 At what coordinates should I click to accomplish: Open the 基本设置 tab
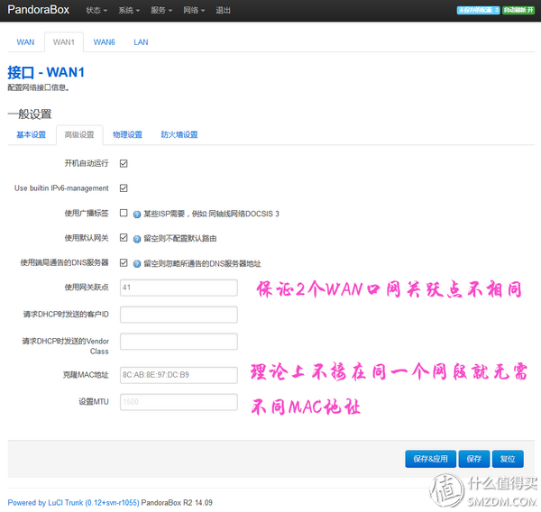point(32,134)
